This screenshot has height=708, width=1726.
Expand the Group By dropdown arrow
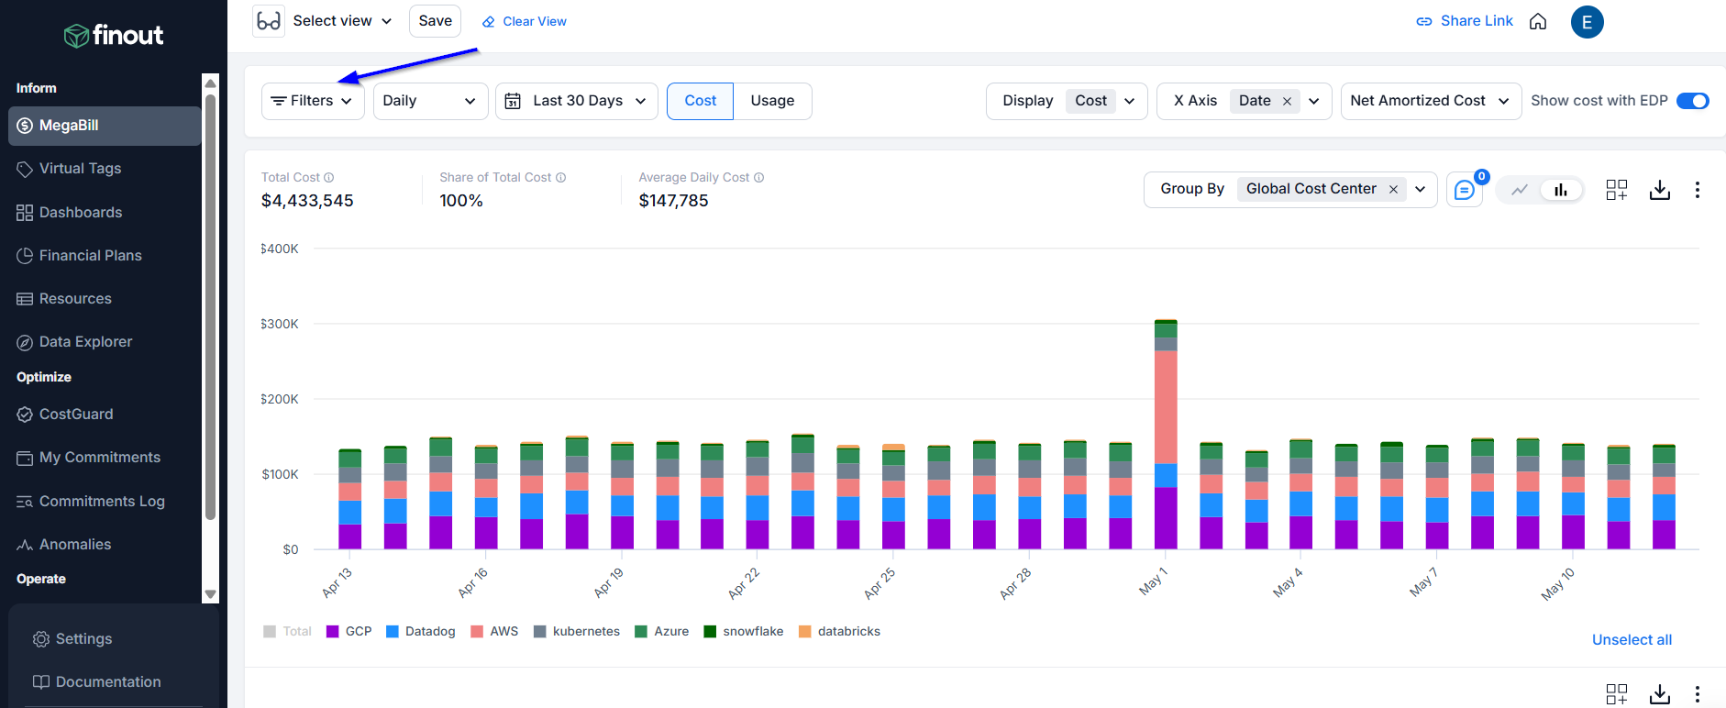(1421, 190)
